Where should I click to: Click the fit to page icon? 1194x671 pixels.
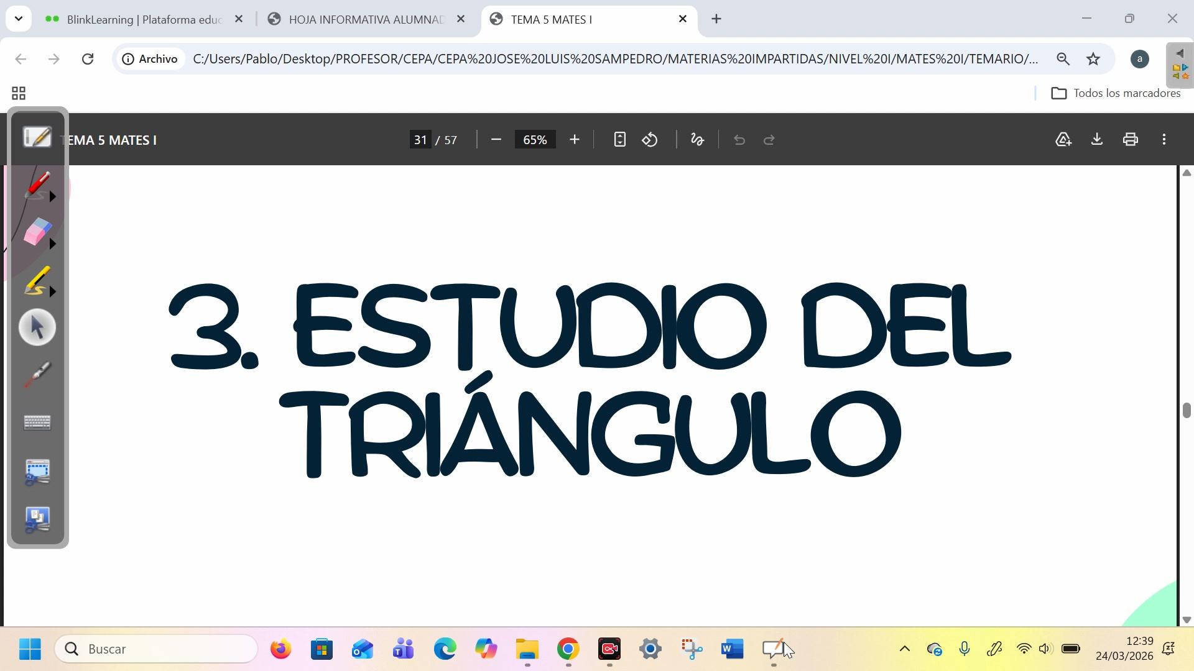[619, 140]
